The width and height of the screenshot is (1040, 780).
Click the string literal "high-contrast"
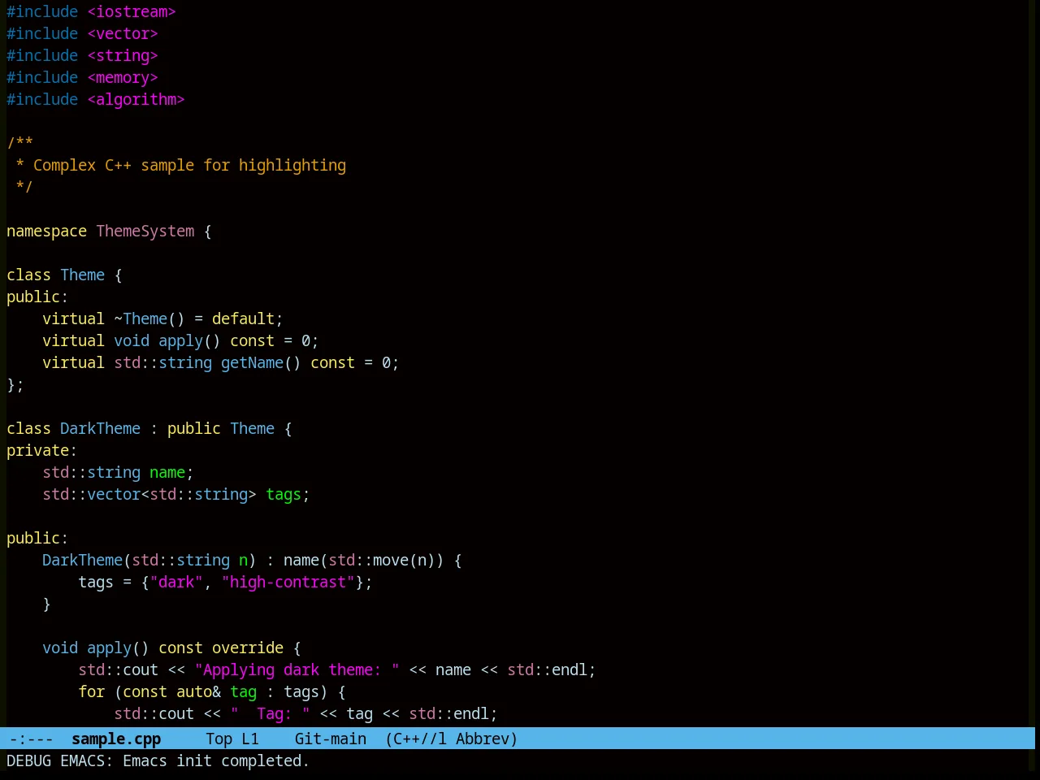click(x=288, y=582)
